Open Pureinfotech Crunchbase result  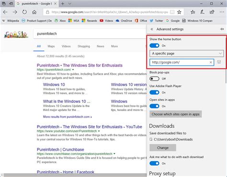pos(60,150)
